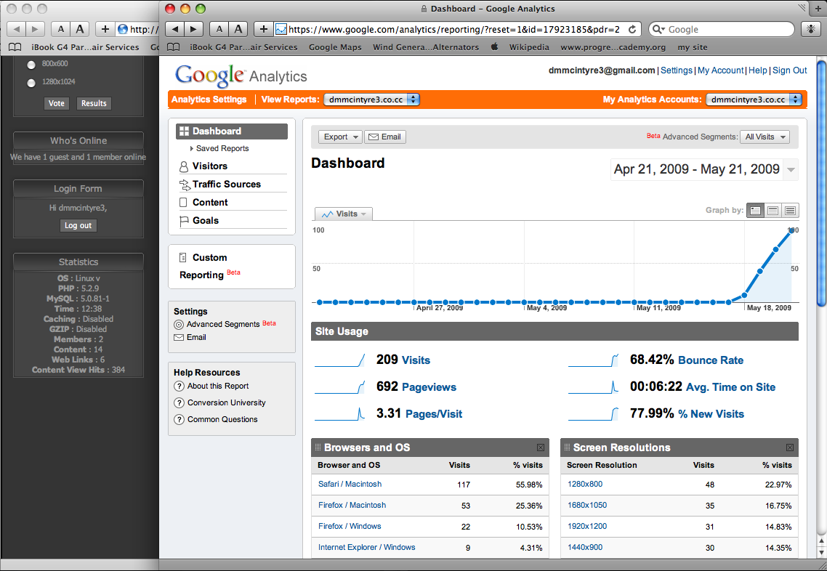The width and height of the screenshot is (827, 571).
Task: Click the blue vertical scrollbar thumb
Action: coord(821,184)
